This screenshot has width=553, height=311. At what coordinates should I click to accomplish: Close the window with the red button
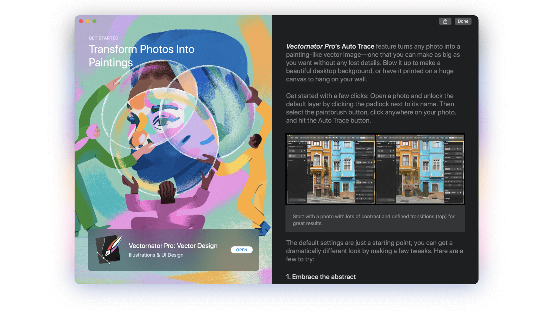(x=81, y=21)
